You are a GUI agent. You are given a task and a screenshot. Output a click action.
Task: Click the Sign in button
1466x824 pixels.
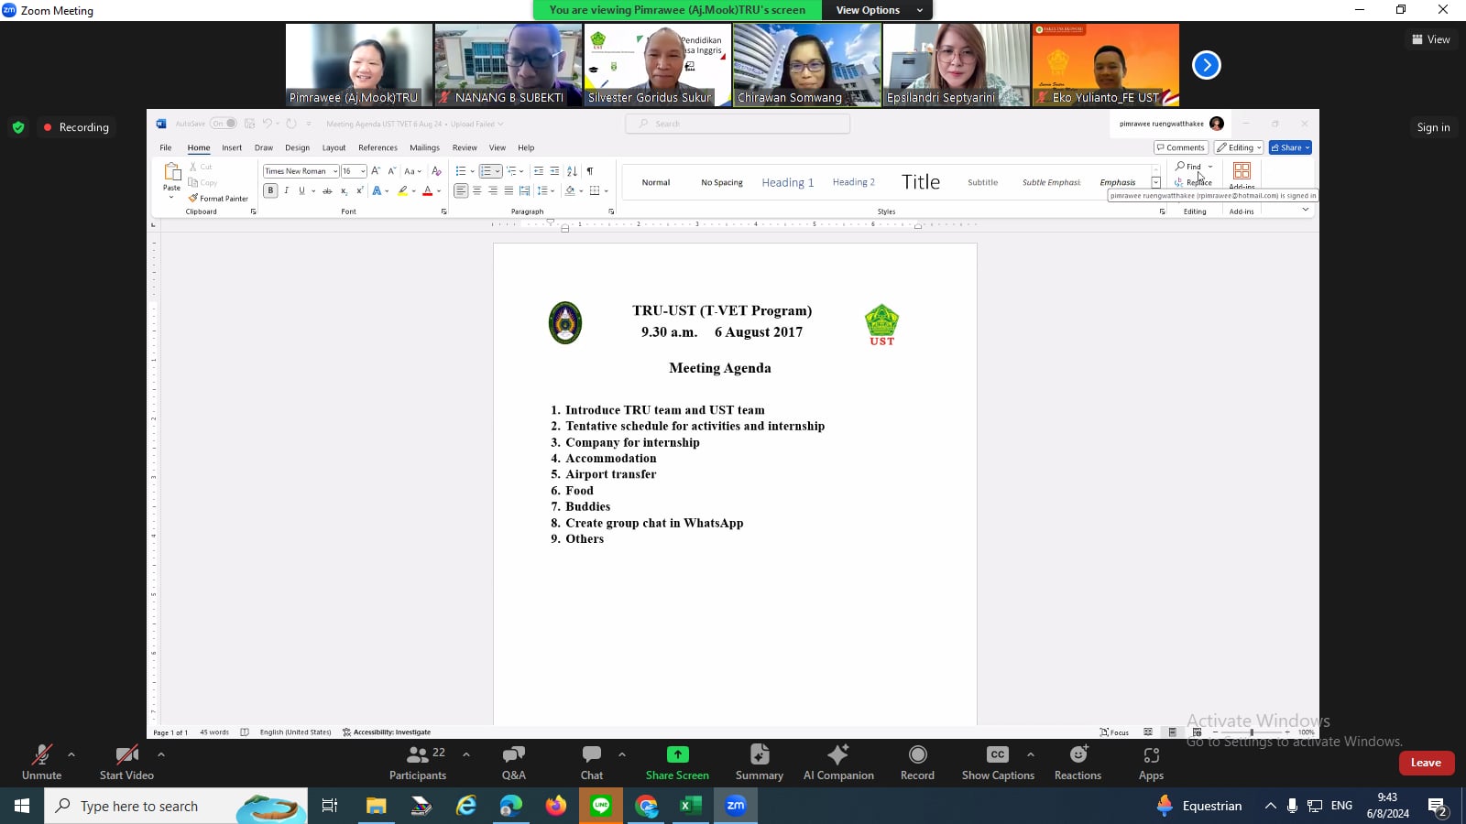[1433, 127]
